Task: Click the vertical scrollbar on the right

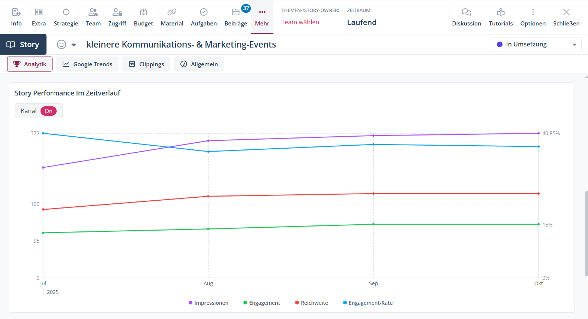Action: click(x=586, y=232)
